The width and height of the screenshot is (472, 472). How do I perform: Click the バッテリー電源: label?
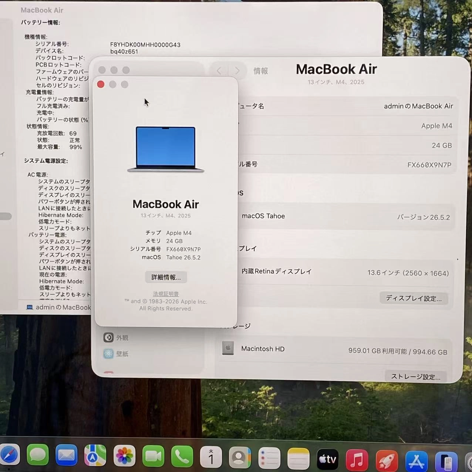coord(47,235)
